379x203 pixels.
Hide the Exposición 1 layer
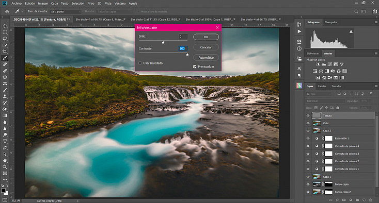click(308, 139)
